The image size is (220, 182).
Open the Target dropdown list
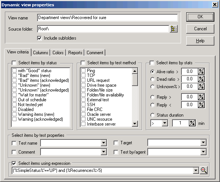(x=203, y=143)
